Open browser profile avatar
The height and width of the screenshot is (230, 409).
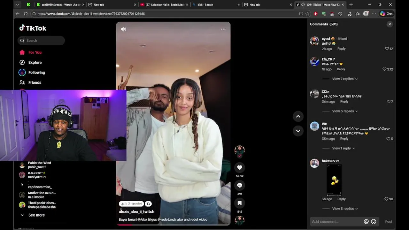[366, 14]
